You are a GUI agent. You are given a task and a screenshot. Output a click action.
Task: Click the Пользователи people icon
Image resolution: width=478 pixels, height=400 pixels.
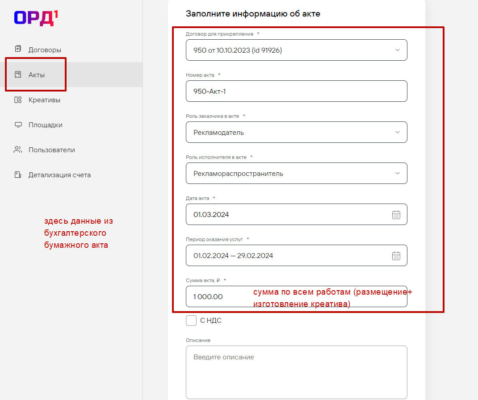click(18, 150)
